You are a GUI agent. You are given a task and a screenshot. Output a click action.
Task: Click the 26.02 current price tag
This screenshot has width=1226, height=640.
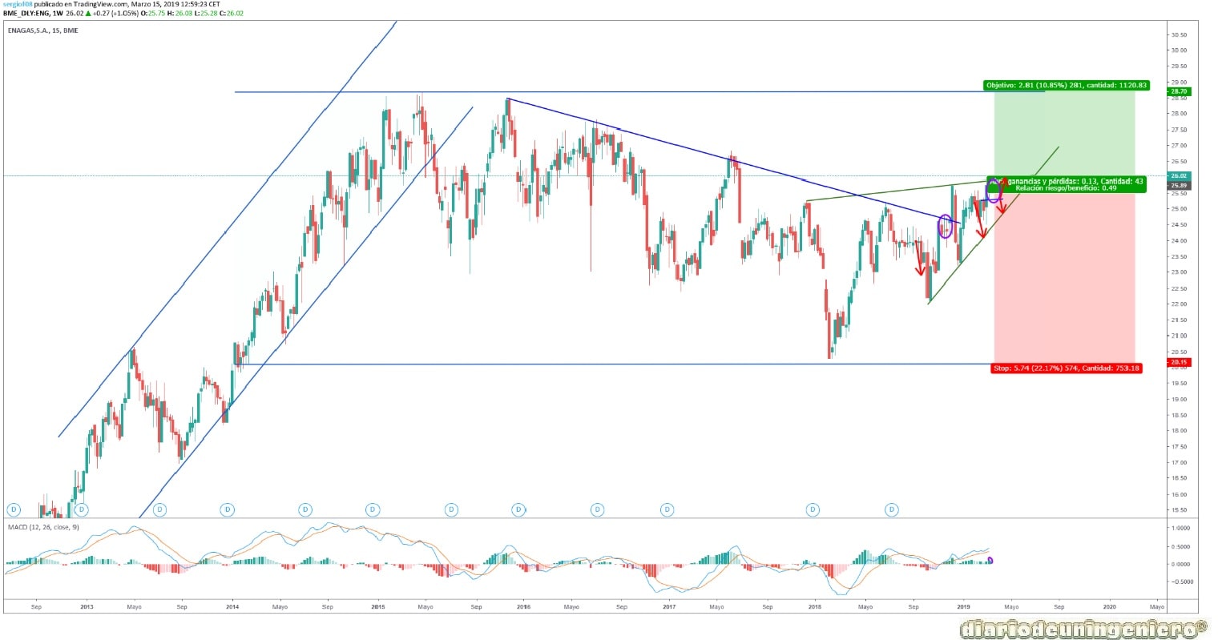pyautogui.click(x=1180, y=175)
